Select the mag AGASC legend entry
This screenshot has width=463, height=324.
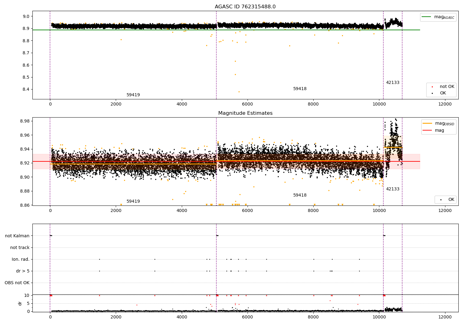(438, 17)
